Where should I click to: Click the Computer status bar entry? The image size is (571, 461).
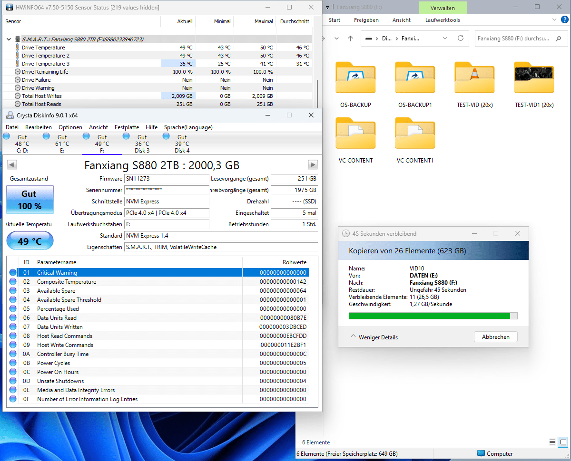495,454
